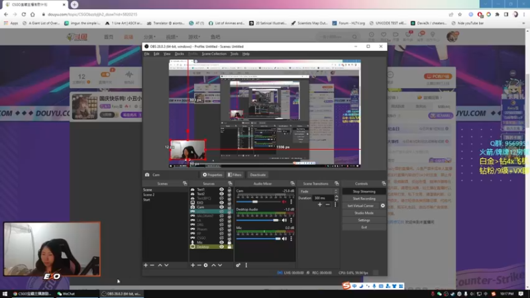This screenshot has width=530, height=298.
Task: Bookmark this page with the star
Action: click(x=460, y=15)
